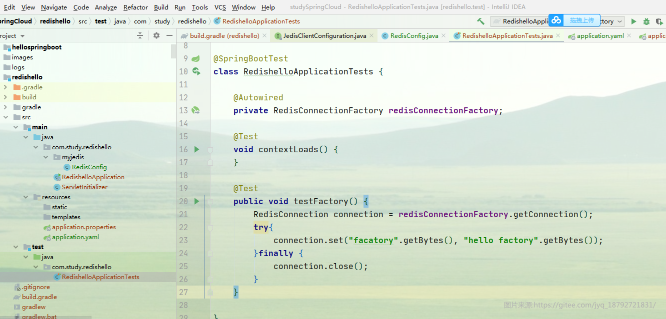Collapse the myjedis package
The width and height of the screenshot is (666, 319).
pyautogui.click(x=46, y=157)
